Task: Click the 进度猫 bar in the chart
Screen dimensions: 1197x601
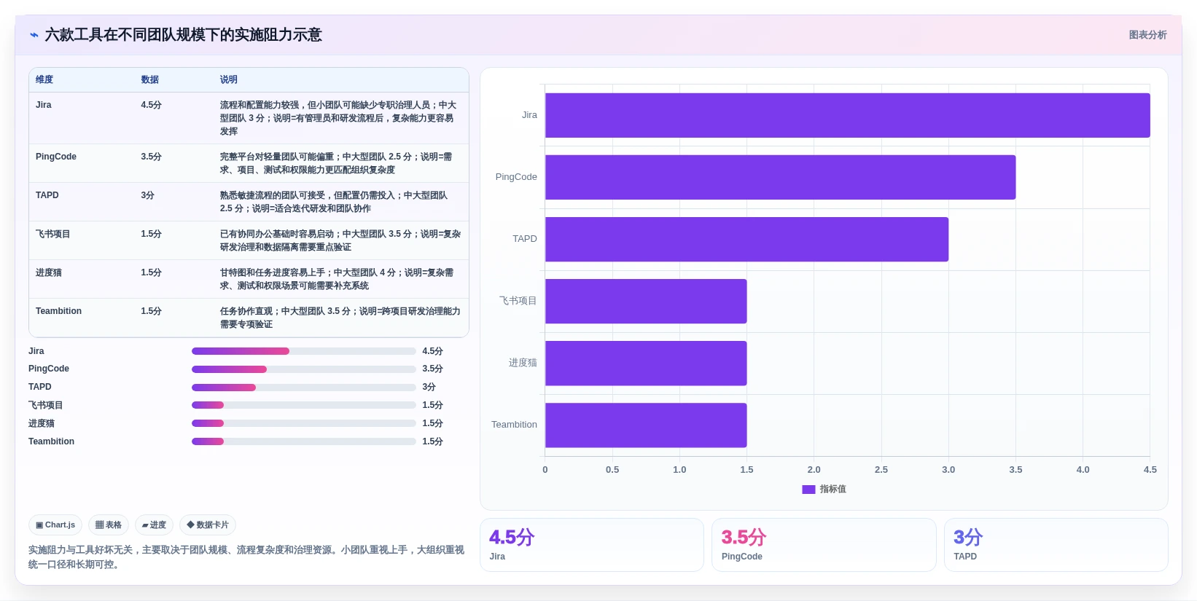Action: click(x=646, y=363)
